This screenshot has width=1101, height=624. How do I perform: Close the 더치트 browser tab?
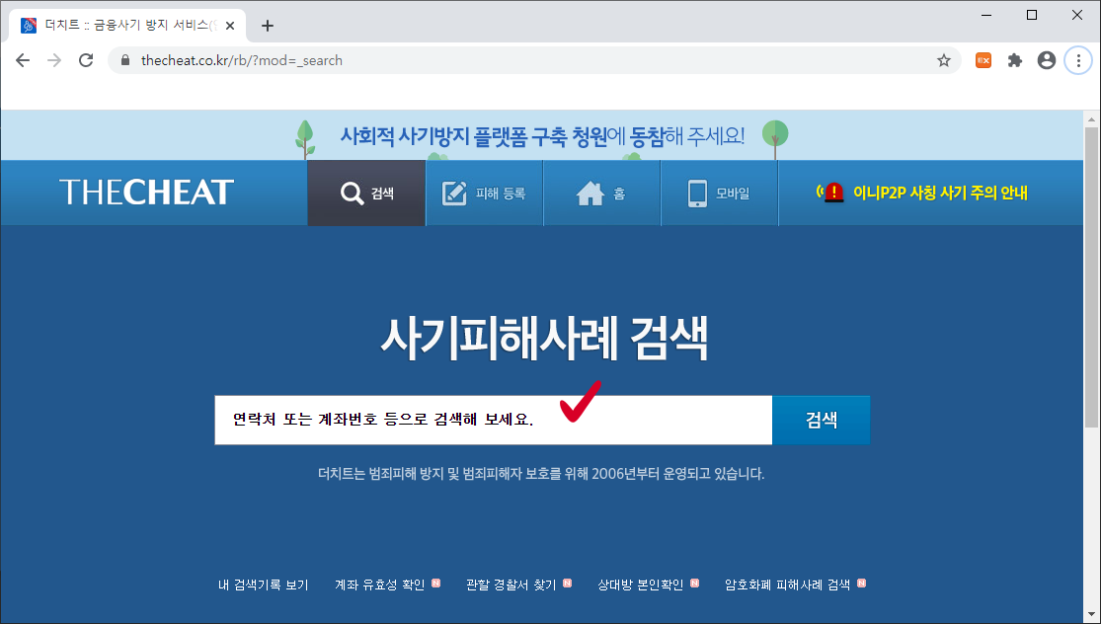(x=230, y=26)
